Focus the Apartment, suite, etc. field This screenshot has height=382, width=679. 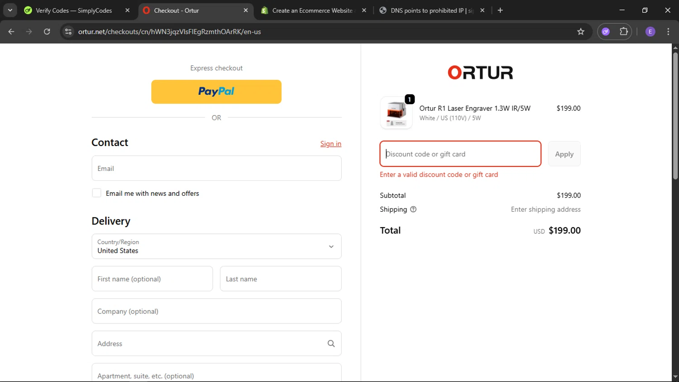[x=216, y=372]
